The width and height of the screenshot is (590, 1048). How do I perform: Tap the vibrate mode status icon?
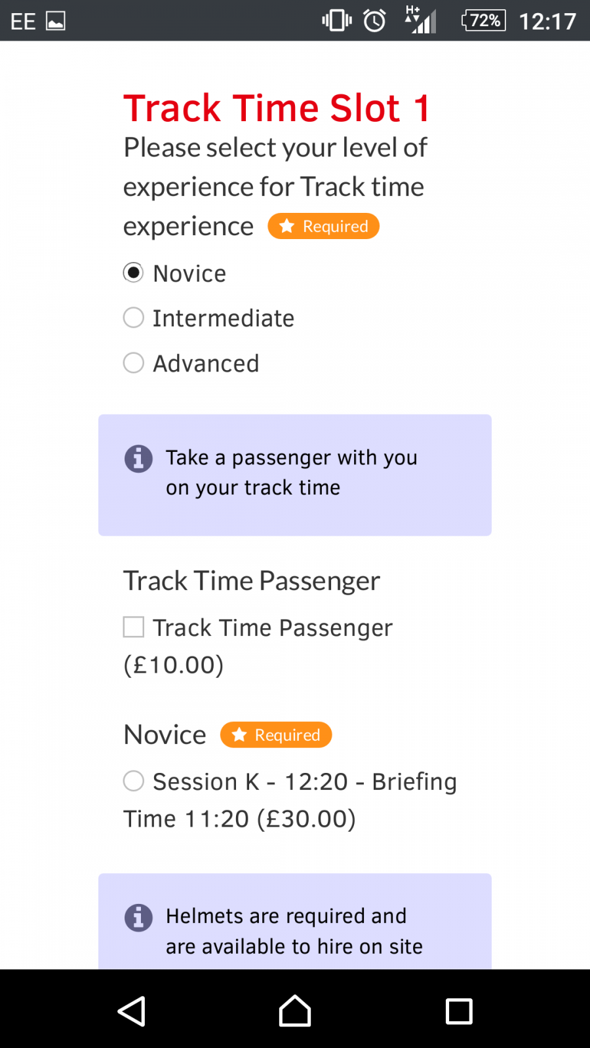337,20
